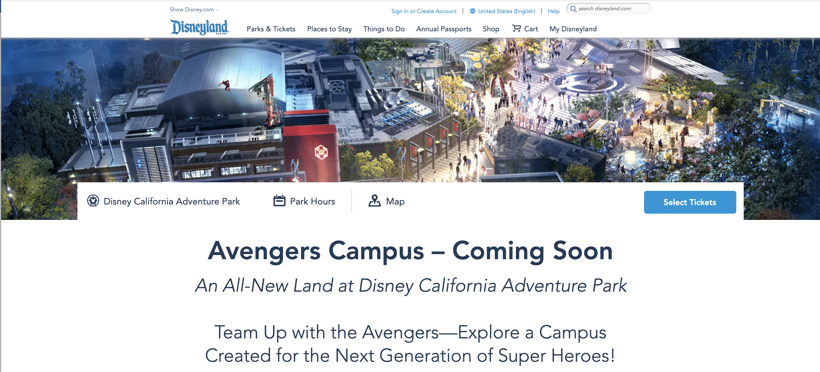Click the Map pin icon
This screenshot has height=372, width=820.
coord(374,201)
